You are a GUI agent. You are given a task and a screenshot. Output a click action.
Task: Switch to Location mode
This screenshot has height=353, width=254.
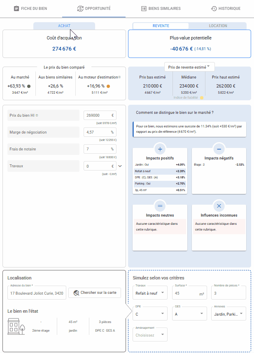(x=218, y=25)
